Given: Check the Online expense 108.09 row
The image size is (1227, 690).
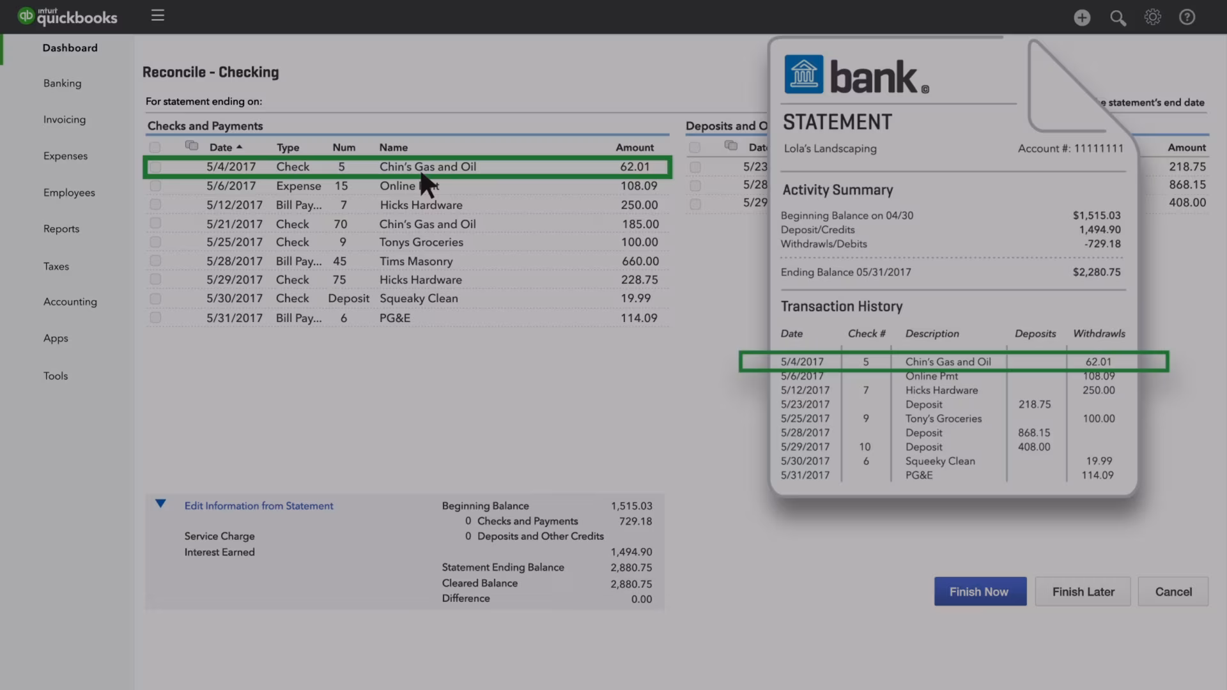Looking at the screenshot, I should click(x=155, y=186).
